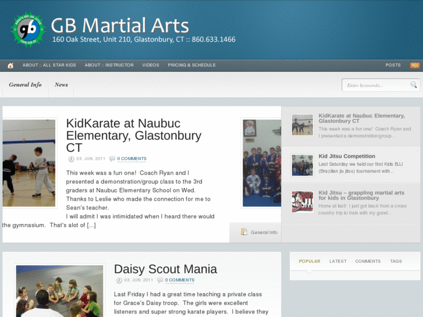Open 0 Comments link under Daisy Scout Mania

click(x=180, y=280)
